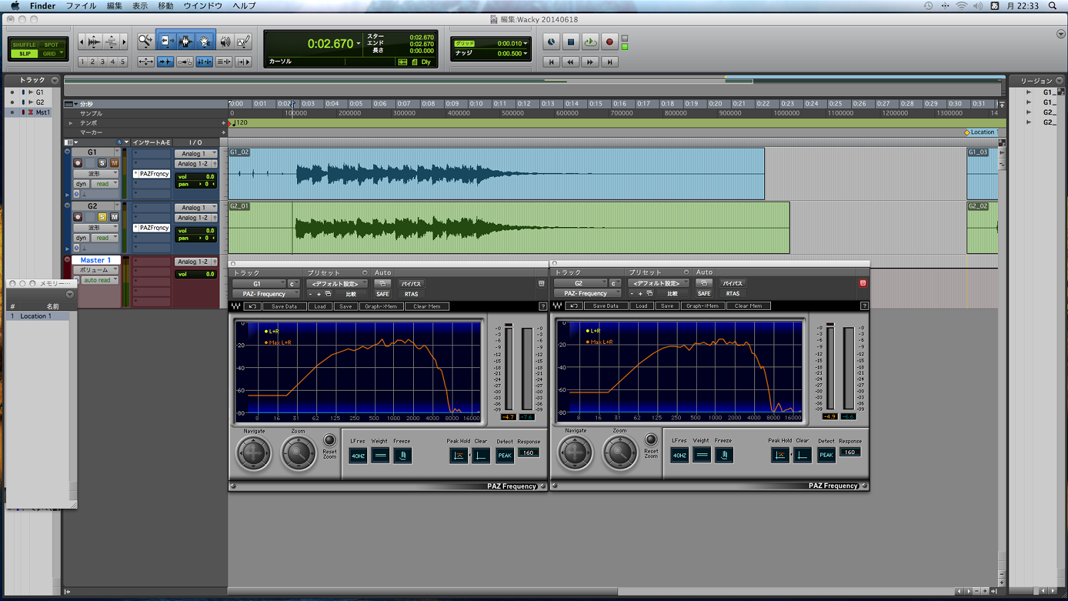Click the Play transport button
The width and height of the screenshot is (1068, 601).
click(x=590, y=42)
